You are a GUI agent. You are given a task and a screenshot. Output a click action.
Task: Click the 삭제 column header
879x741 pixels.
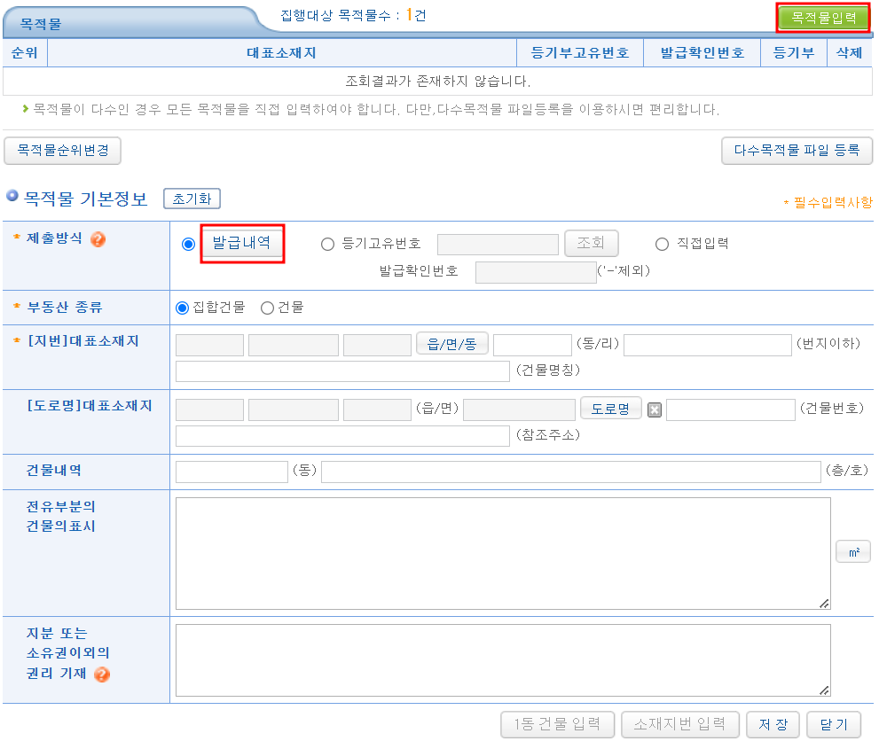tap(850, 52)
